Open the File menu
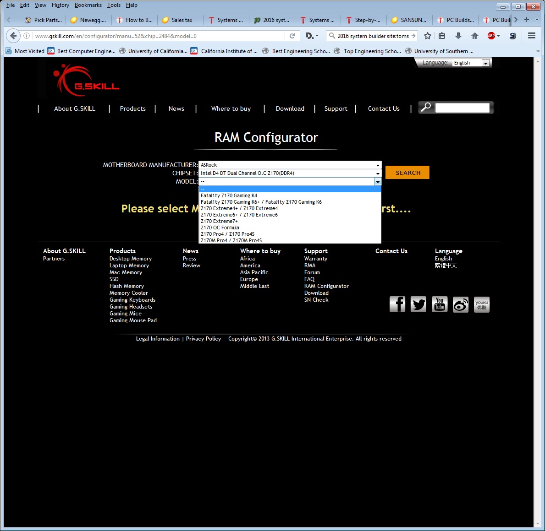Screen dimensions: 545x531 pos(11,5)
